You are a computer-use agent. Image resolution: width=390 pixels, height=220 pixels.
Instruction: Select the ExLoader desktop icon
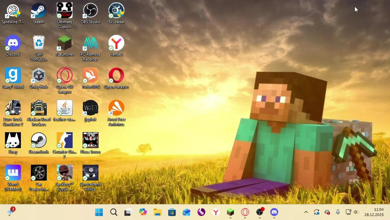pos(116,13)
